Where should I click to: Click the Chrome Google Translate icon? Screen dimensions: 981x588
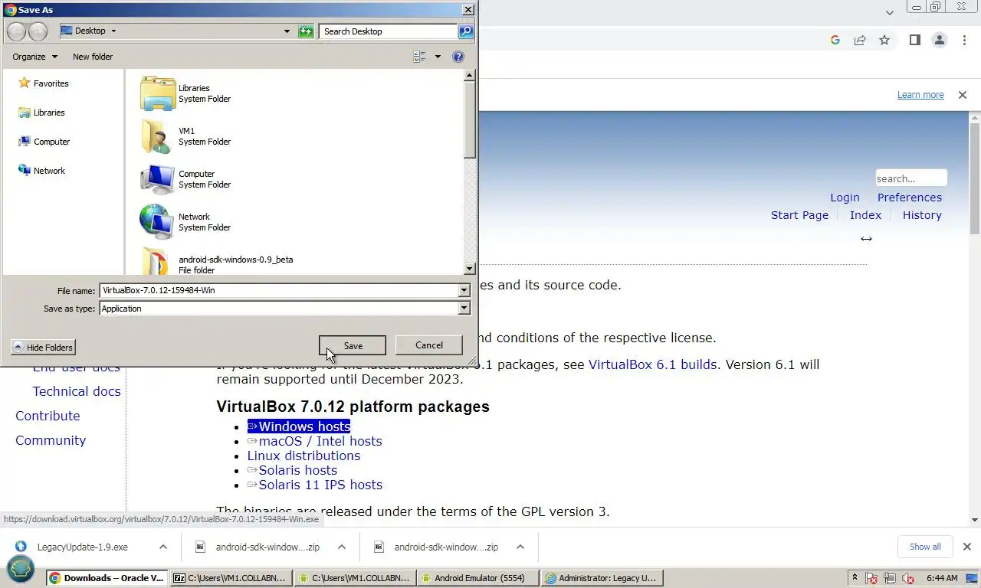pos(835,40)
